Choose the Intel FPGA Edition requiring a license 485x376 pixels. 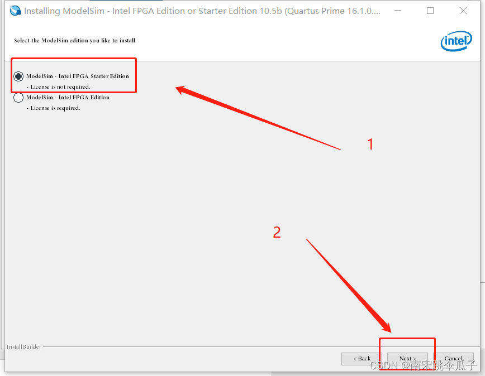coord(18,98)
